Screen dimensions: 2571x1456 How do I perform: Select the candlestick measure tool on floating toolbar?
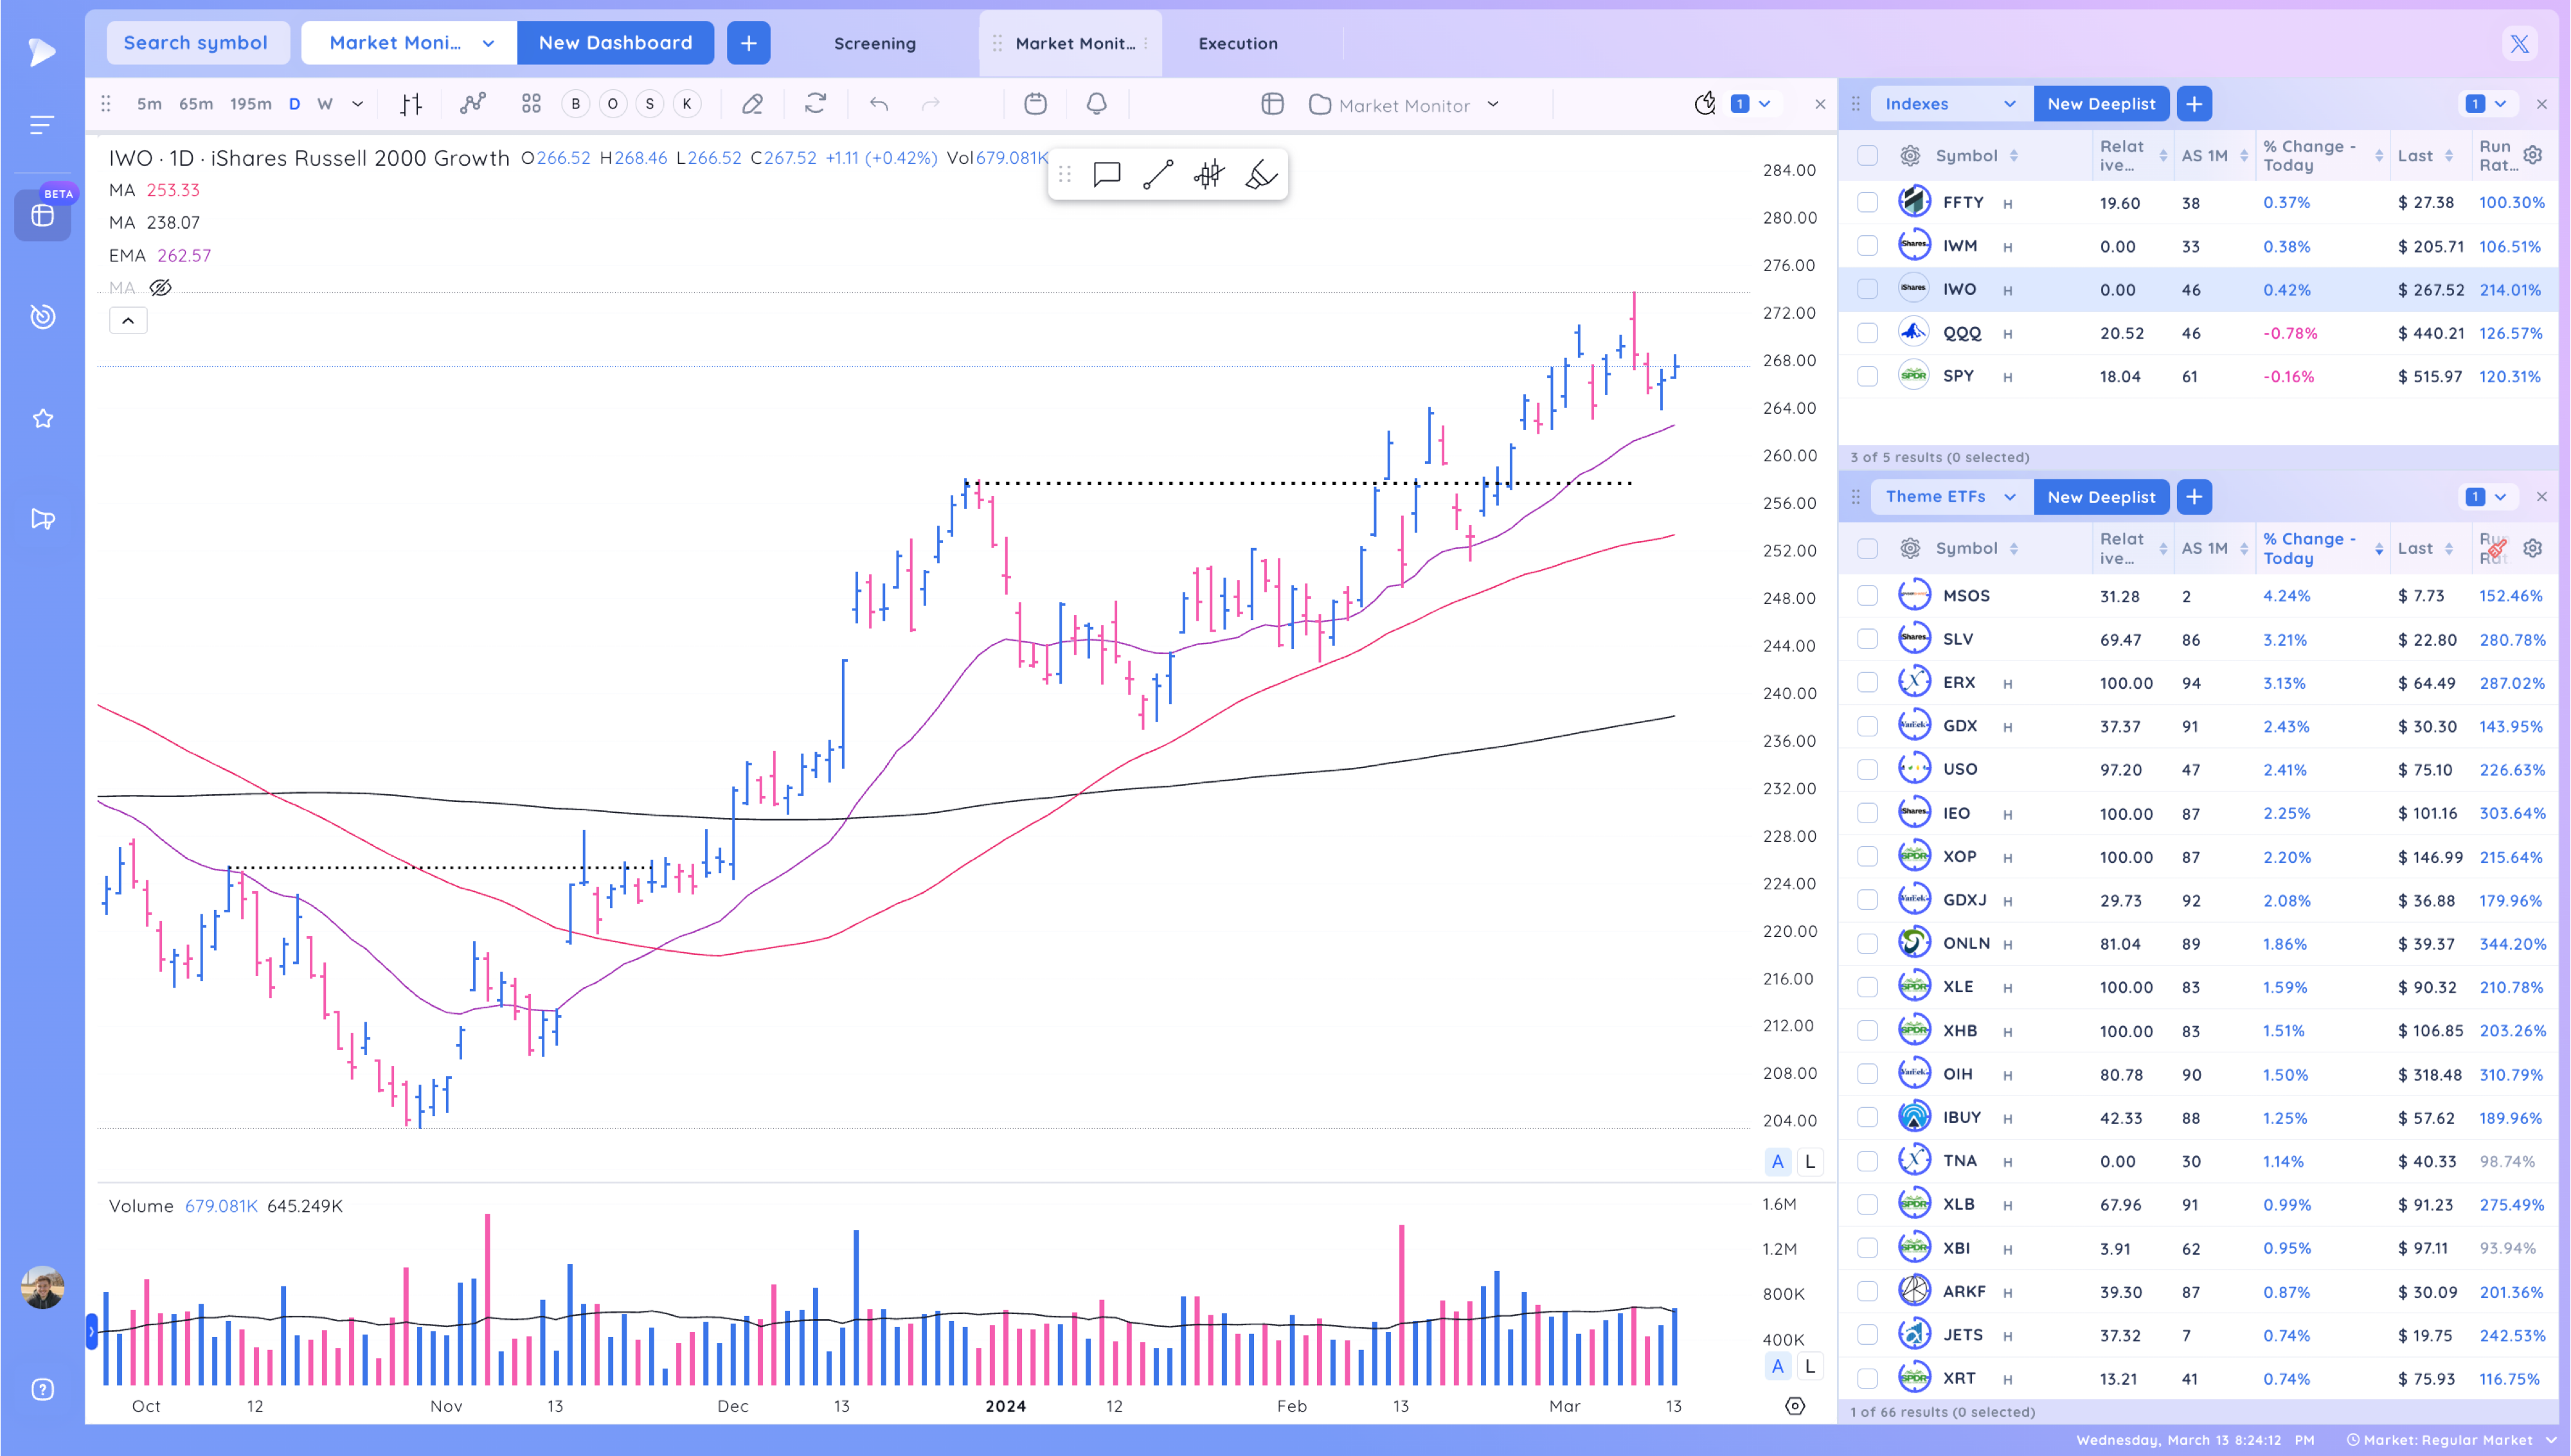click(1209, 175)
